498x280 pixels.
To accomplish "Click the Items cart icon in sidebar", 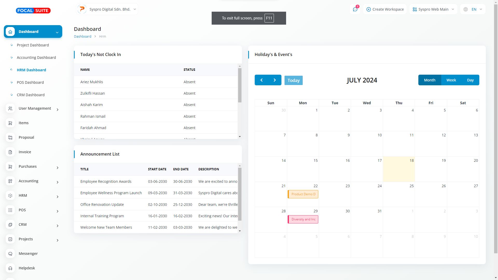I will [10, 123].
